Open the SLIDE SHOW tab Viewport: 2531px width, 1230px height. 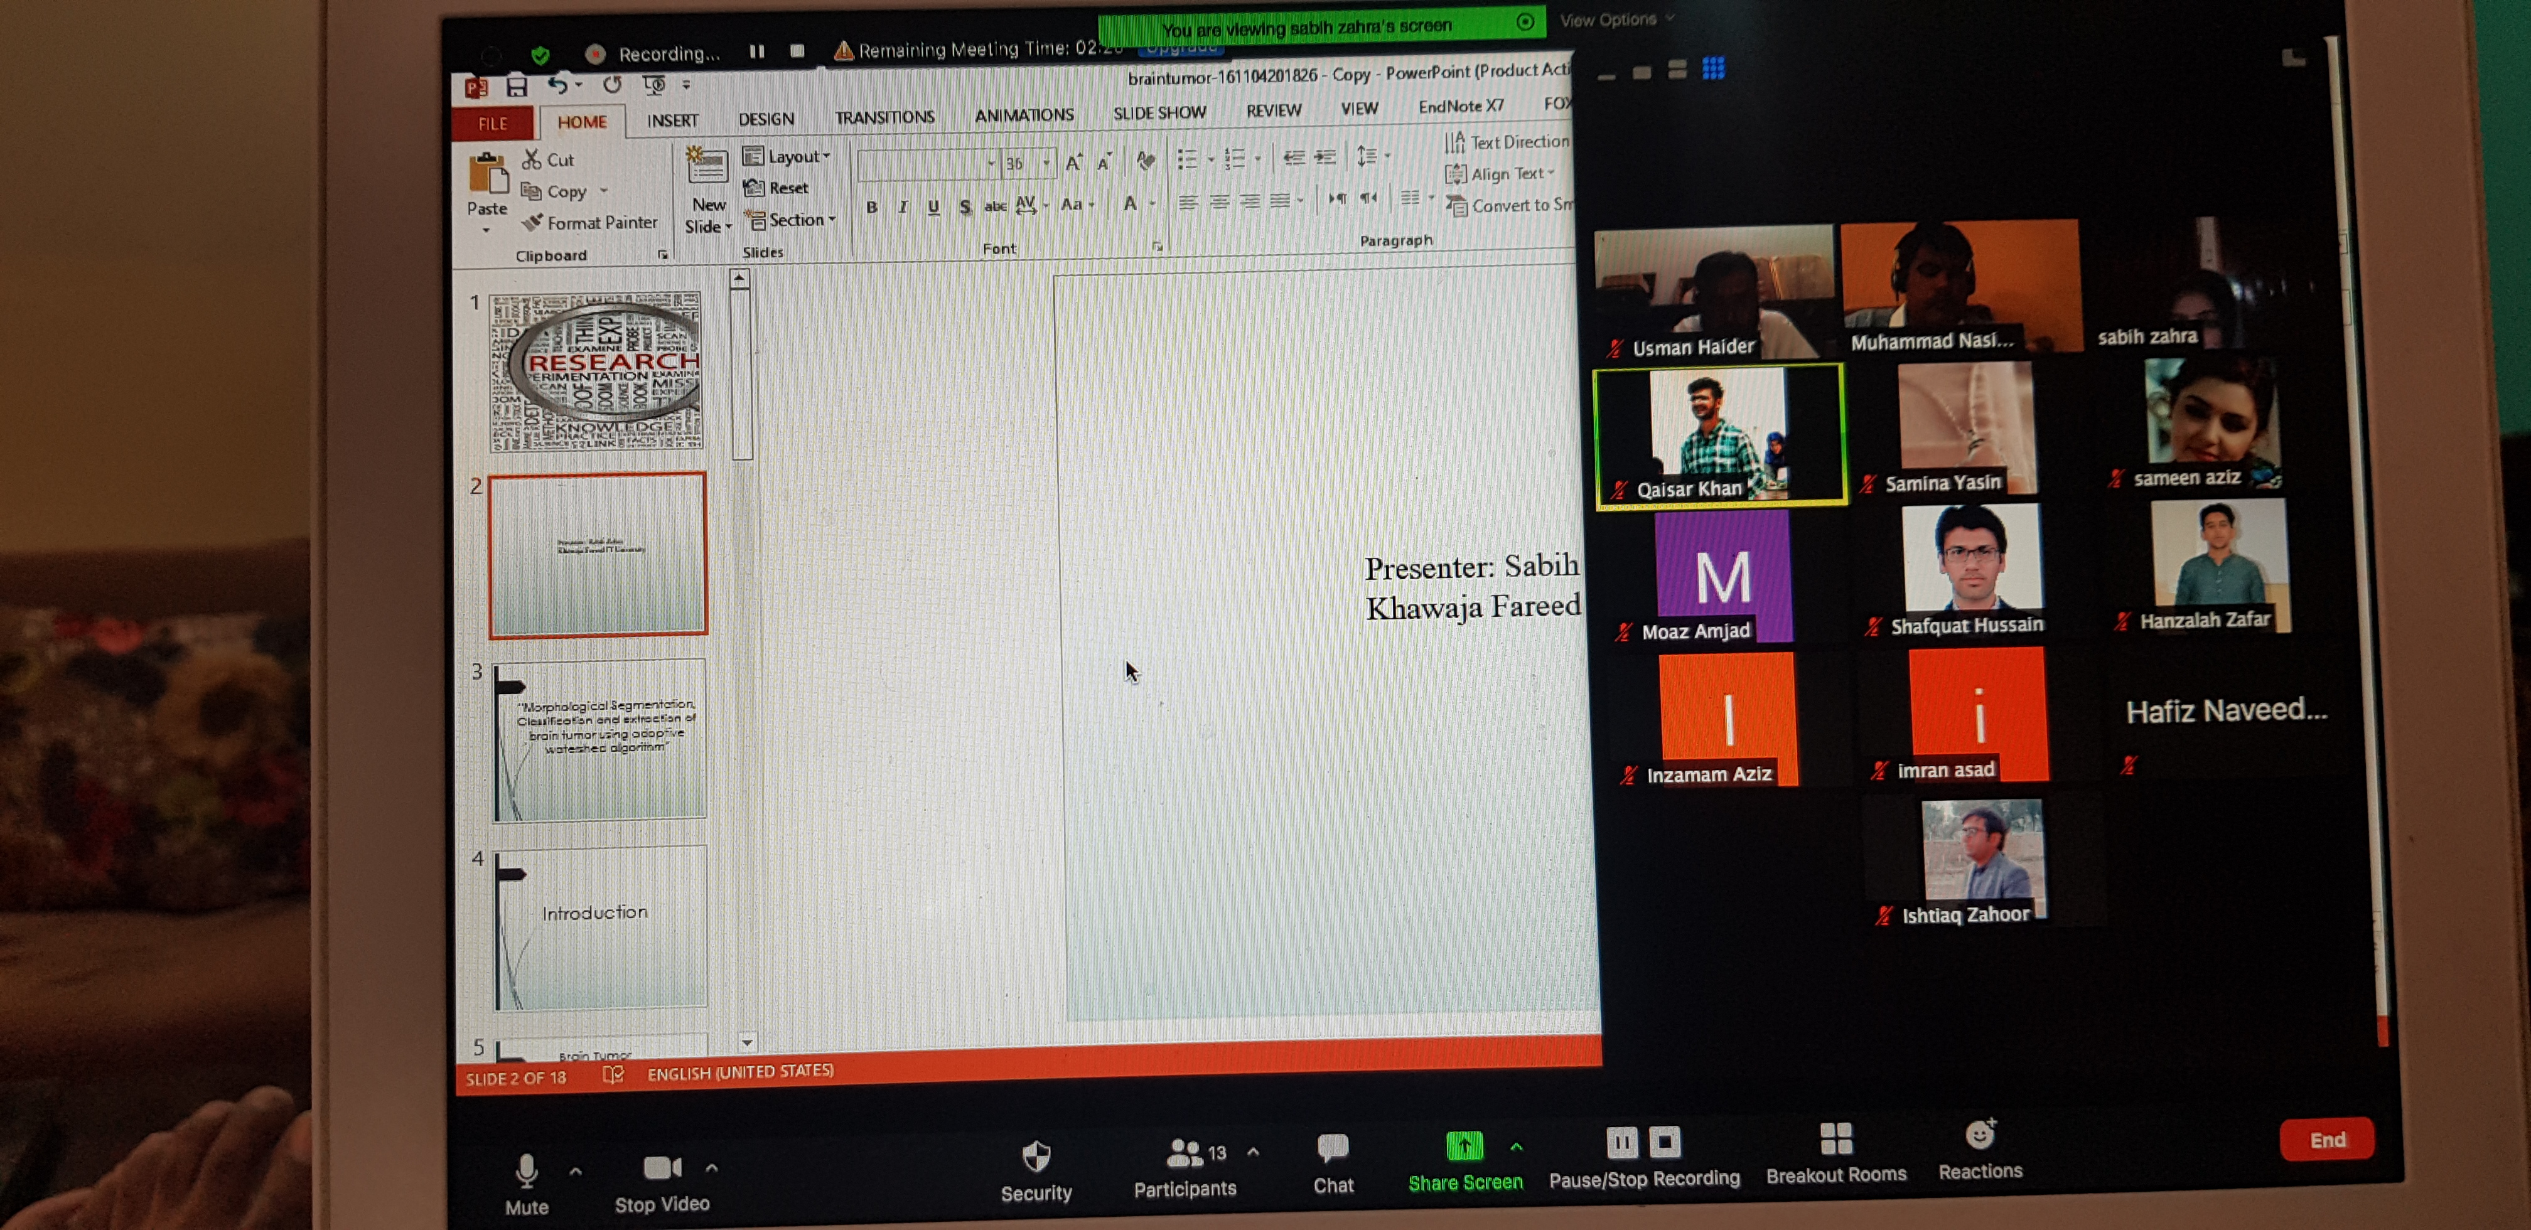[1158, 113]
